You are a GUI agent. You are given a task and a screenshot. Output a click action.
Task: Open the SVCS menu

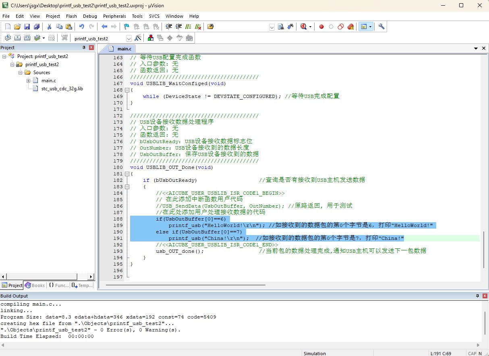154,16
